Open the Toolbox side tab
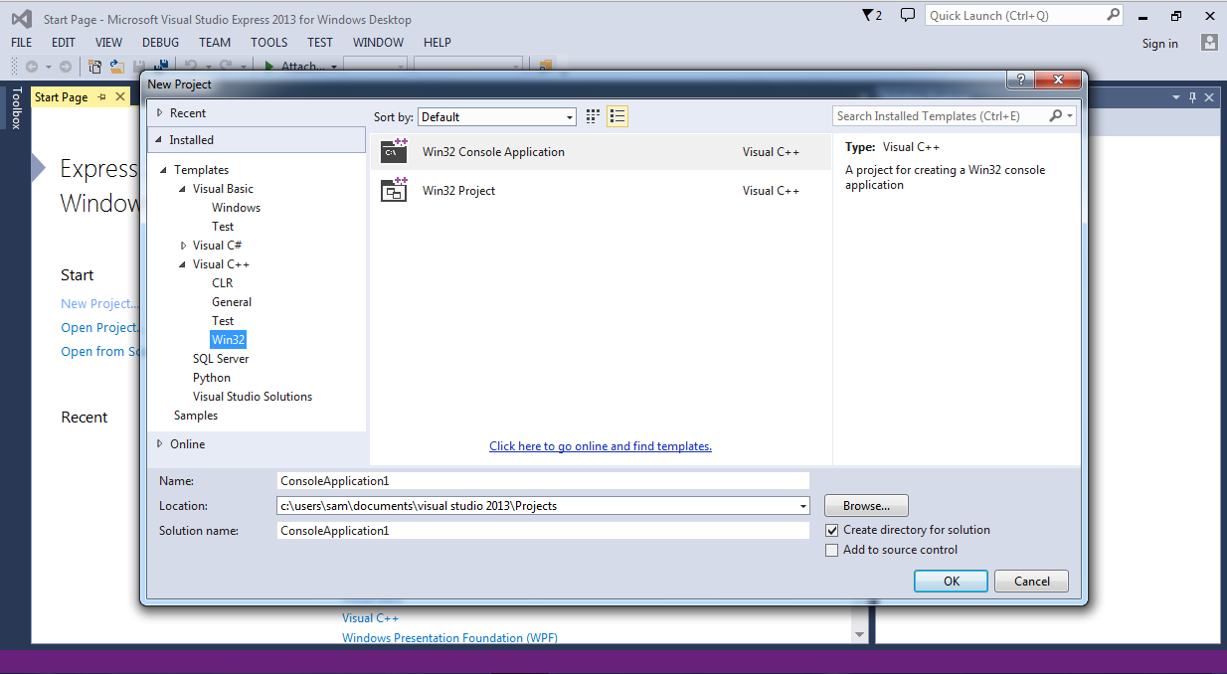The height and width of the screenshot is (674, 1227). 15,108
